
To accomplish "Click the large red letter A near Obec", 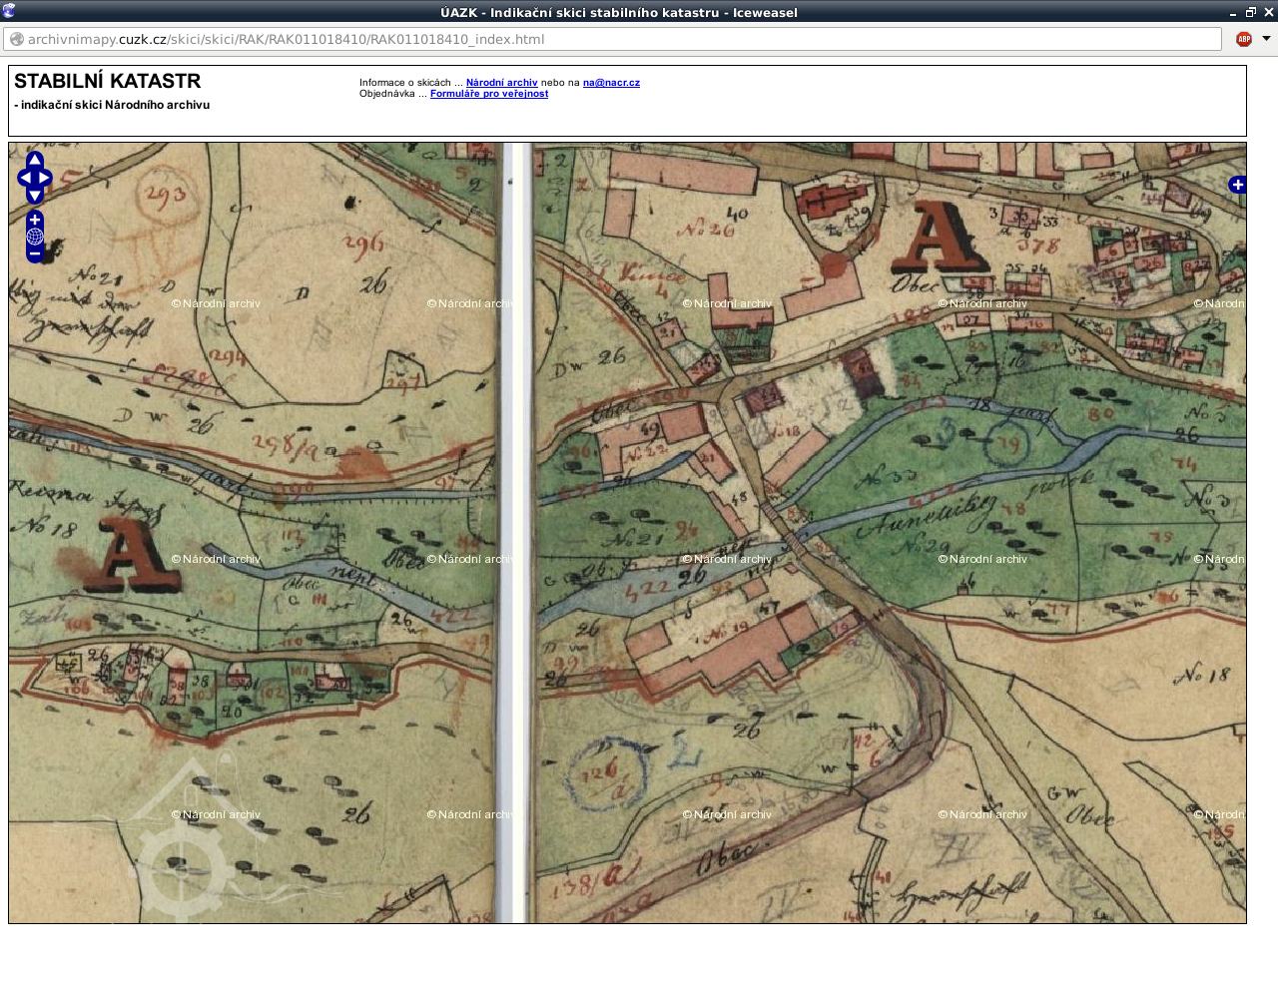I will [940, 238].
